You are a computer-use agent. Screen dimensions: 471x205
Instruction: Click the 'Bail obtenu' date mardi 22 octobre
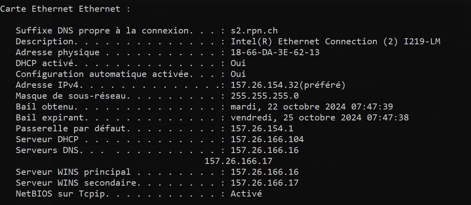pyautogui.click(x=311, y=107)
